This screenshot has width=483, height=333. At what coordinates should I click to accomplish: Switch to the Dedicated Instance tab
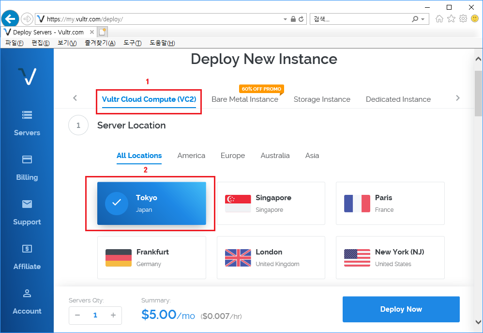[398, 99]
